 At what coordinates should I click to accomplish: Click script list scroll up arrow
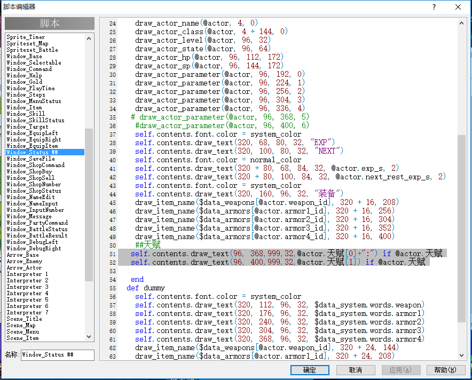click(x=89, y=38)
